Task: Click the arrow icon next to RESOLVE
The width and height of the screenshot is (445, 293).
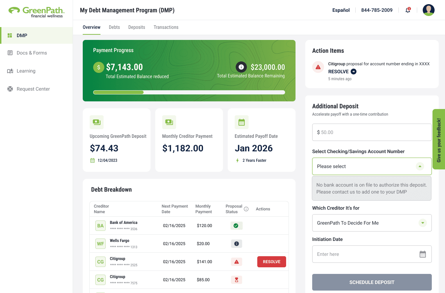Action: (354, 72)
